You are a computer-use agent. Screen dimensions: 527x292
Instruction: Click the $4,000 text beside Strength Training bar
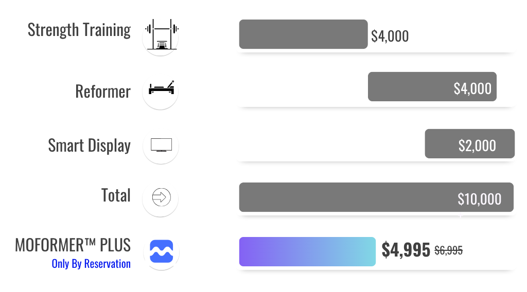pyautogui.click(x=390, y=36)
